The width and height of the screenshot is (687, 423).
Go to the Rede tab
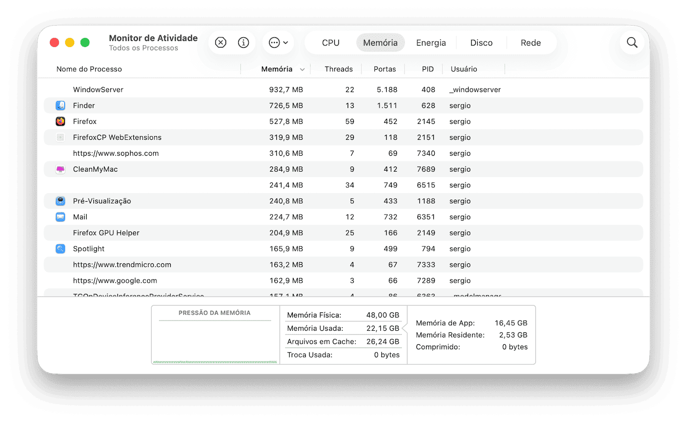coord(531,43)
